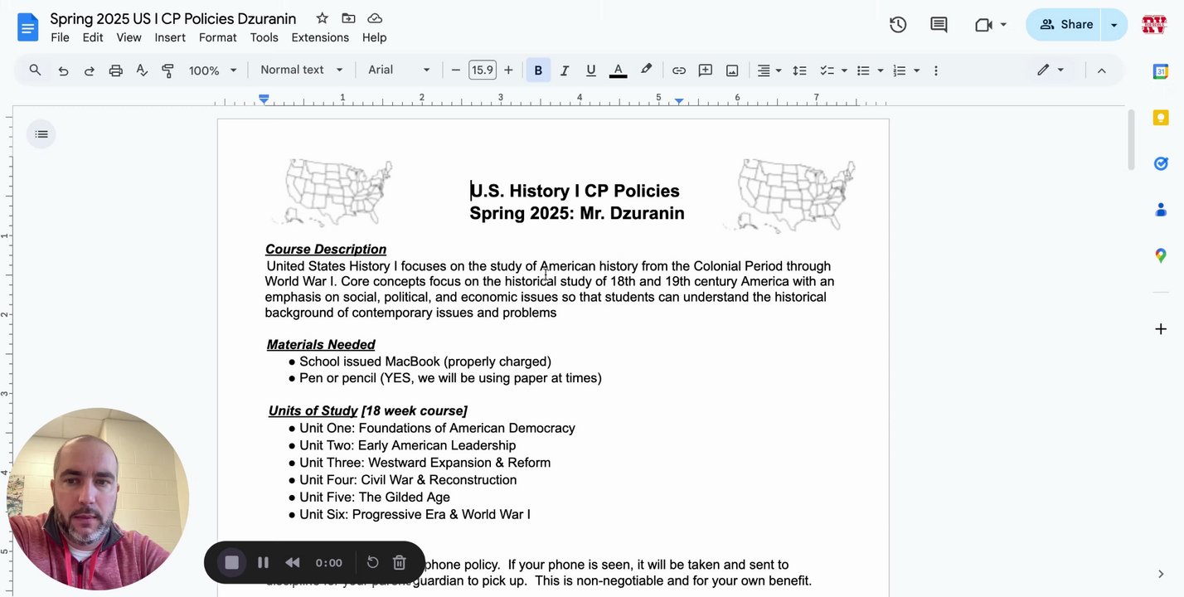Show the document outline

point(41,134)
